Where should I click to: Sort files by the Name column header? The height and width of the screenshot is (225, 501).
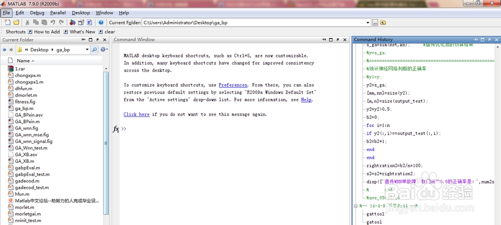[x=23, y=60]
